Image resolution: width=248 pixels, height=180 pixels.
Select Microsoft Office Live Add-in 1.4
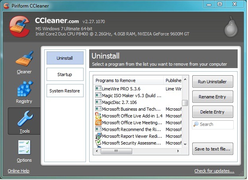coord(132,116)
